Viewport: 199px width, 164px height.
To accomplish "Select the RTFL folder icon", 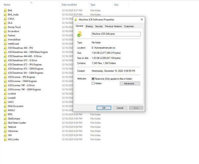I will click(5, 114).
